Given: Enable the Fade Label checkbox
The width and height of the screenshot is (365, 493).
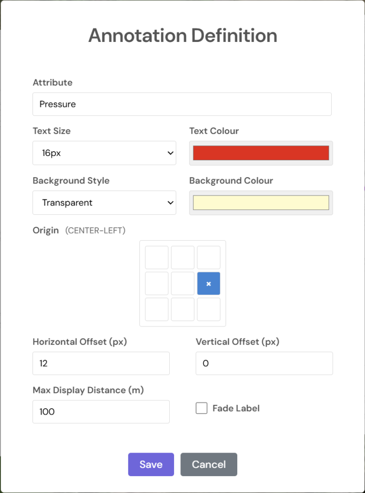Looking at the screenshot, I should coord(202,408).
